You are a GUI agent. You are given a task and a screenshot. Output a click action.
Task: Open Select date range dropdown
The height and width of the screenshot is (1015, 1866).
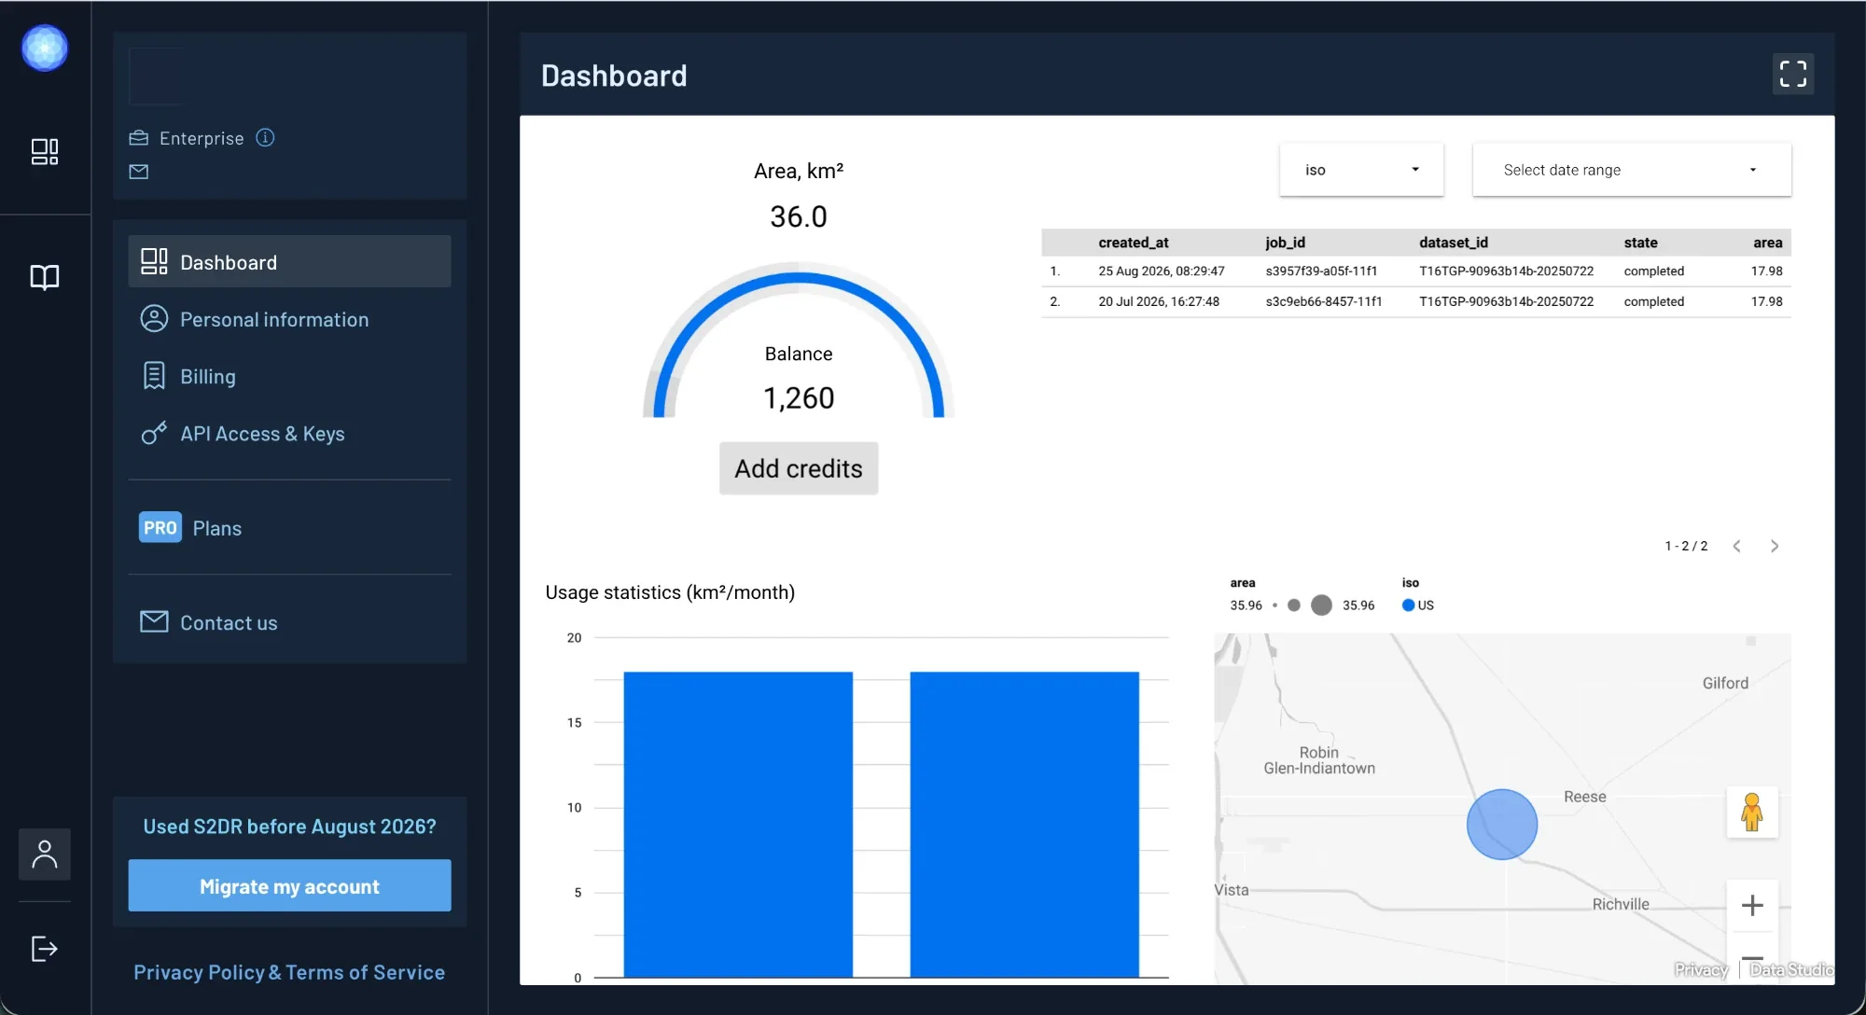coord(1632,170)
